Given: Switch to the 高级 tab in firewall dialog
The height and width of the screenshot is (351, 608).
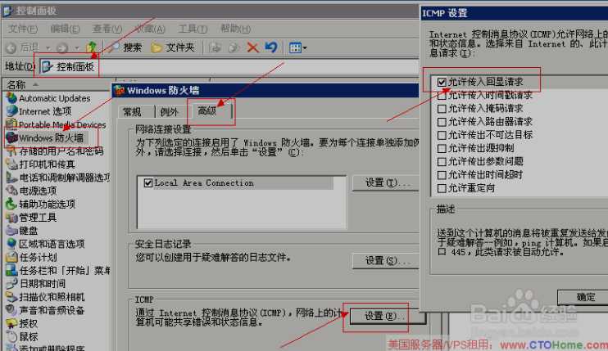Looking at the screenshot, I should (x=210, y=111).
